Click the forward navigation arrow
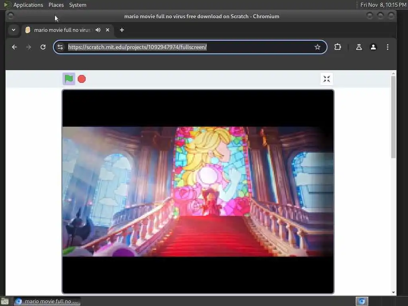This screenshot has height=306, width=408. (x=29, y=47)
